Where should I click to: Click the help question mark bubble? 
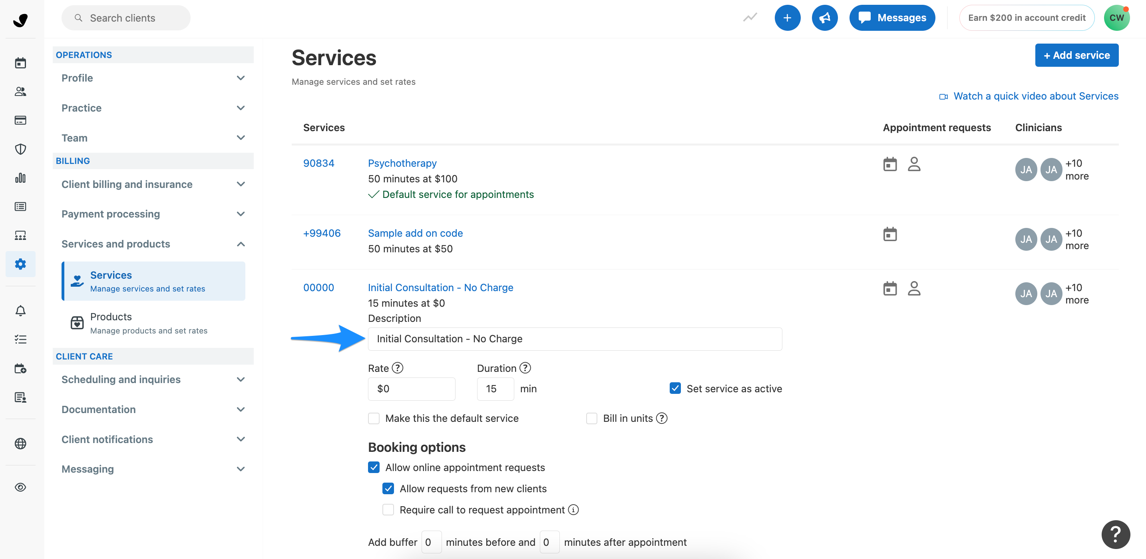tap(1115, 535)
